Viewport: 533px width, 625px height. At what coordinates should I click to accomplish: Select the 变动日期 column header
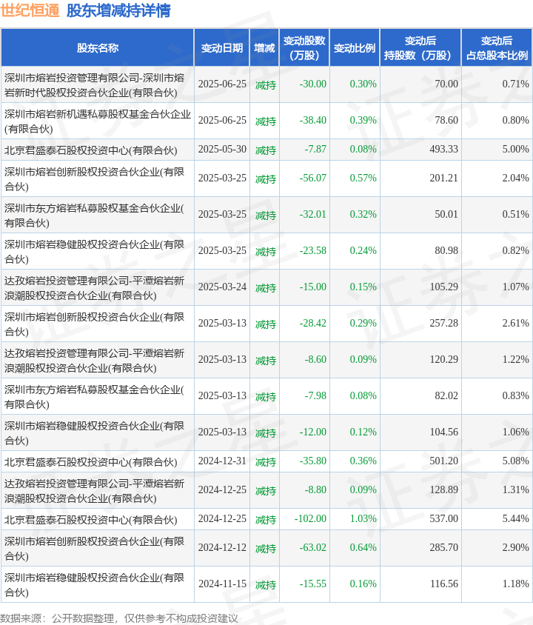[x=222, y=48]
